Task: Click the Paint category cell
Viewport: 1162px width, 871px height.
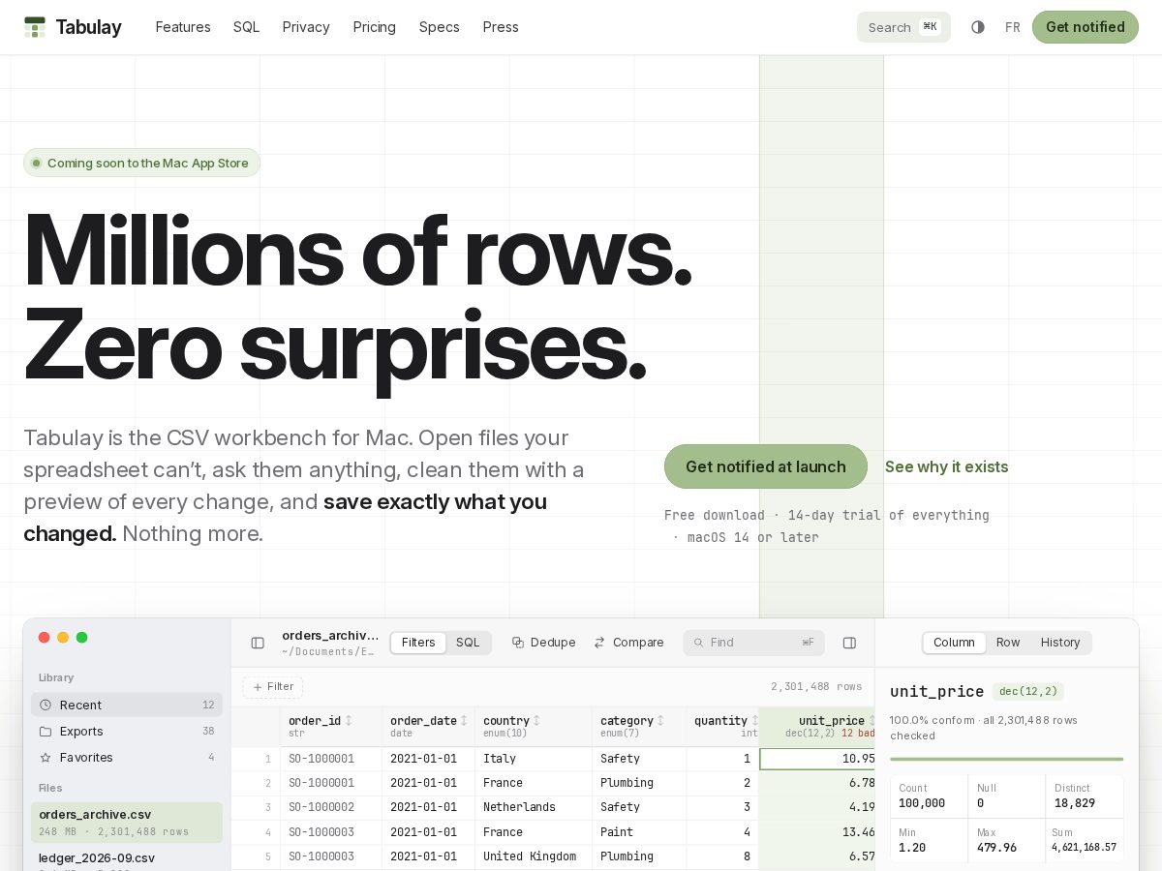Action: coord(639,832)
